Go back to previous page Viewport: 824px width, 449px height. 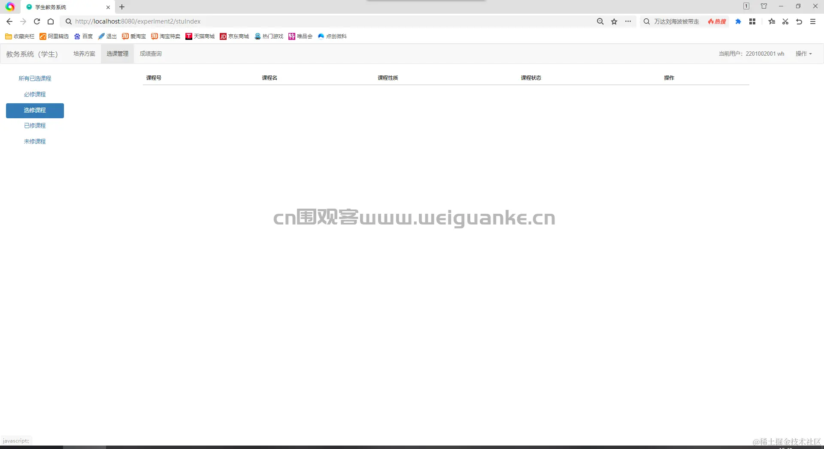(x=9, y=21)
